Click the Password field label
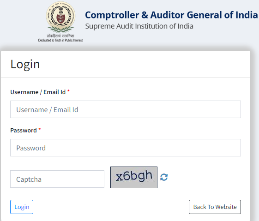 coord(24,131)
